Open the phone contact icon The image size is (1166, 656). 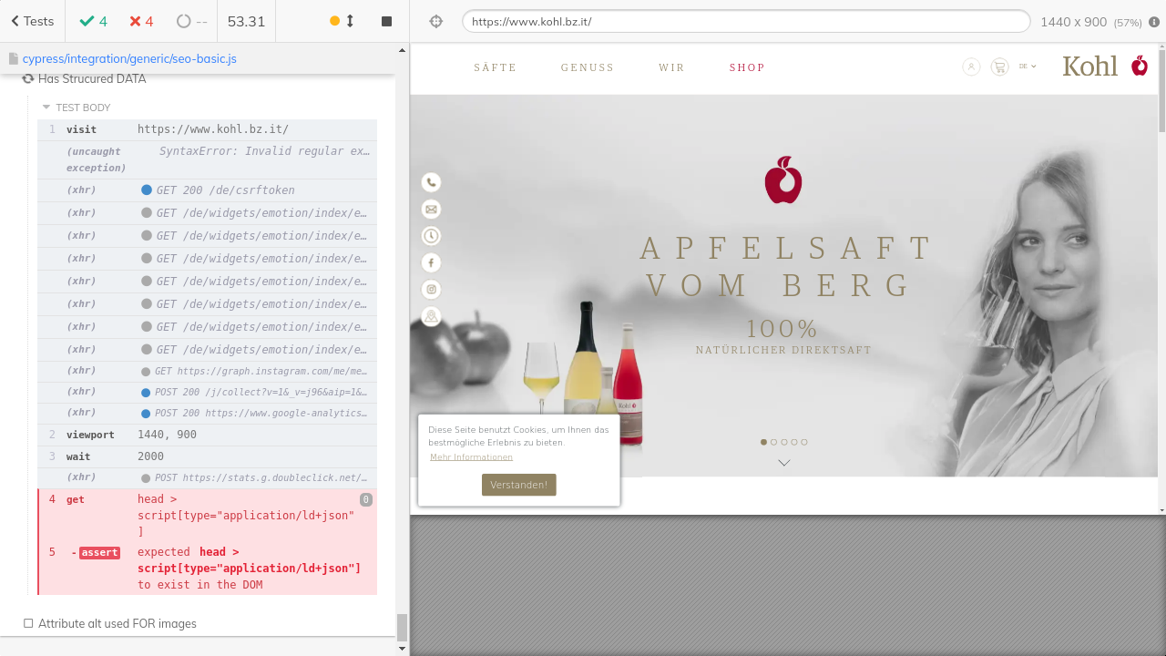pyautogui.click(x=431, y=182)
